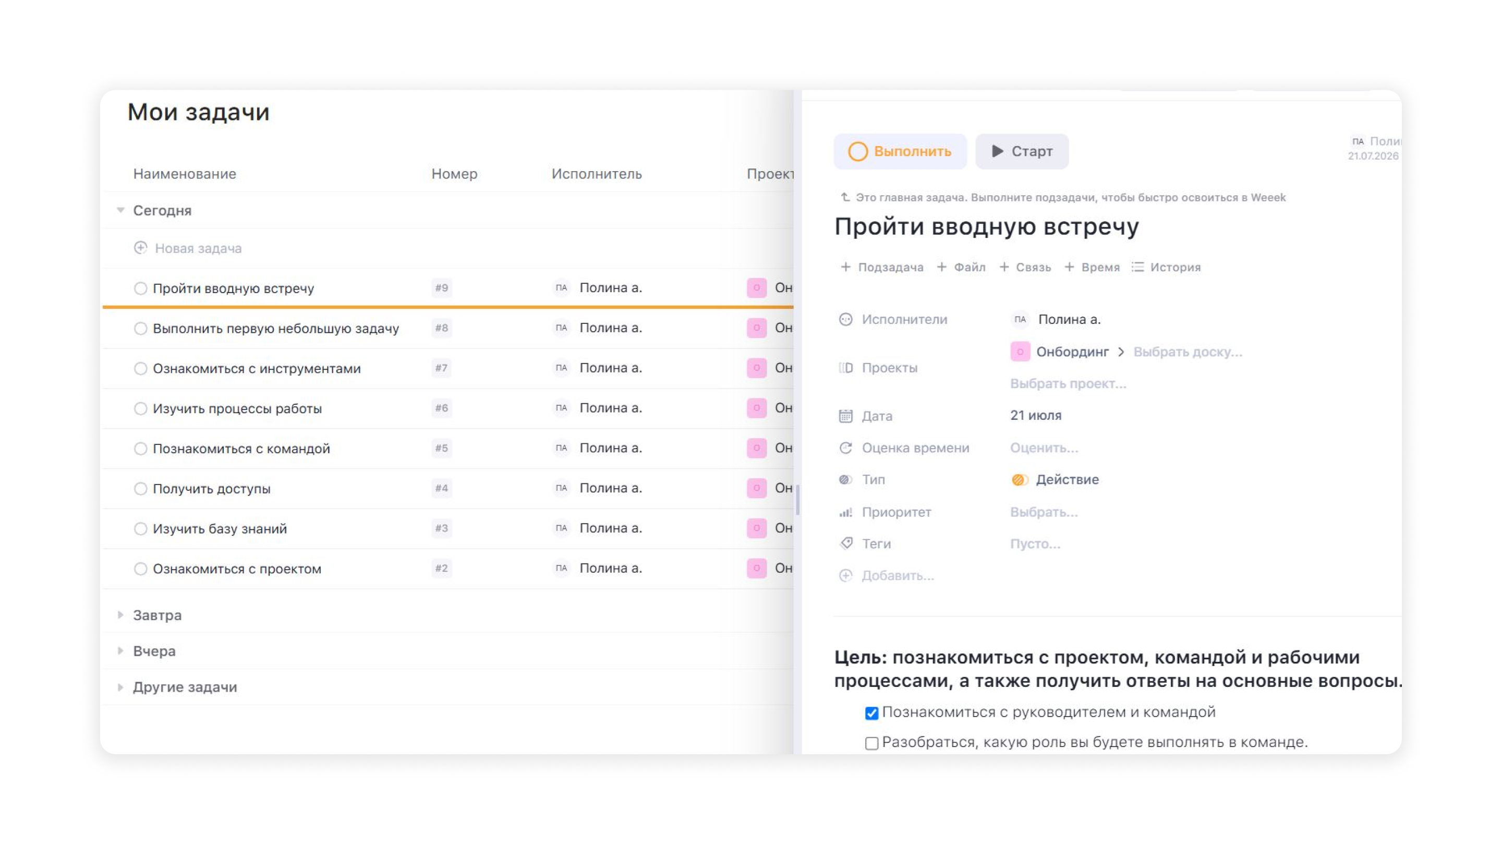Click the calendar icon beside Дата

tap(845, 416)
